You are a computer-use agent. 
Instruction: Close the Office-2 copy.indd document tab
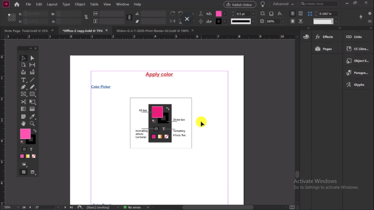point(107,31)
